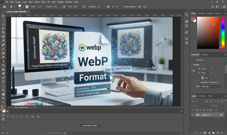Expand the Create Video Timeline arrow
This screenshot has height=135, width=227.
(x=103, y=126)
